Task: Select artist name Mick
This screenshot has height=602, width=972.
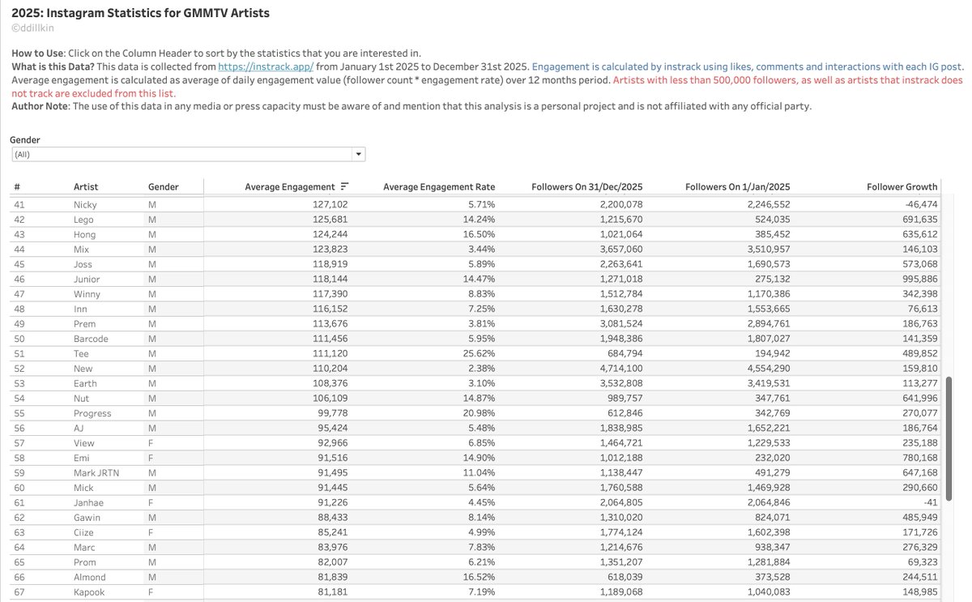Action: click(x=83, y=488)
